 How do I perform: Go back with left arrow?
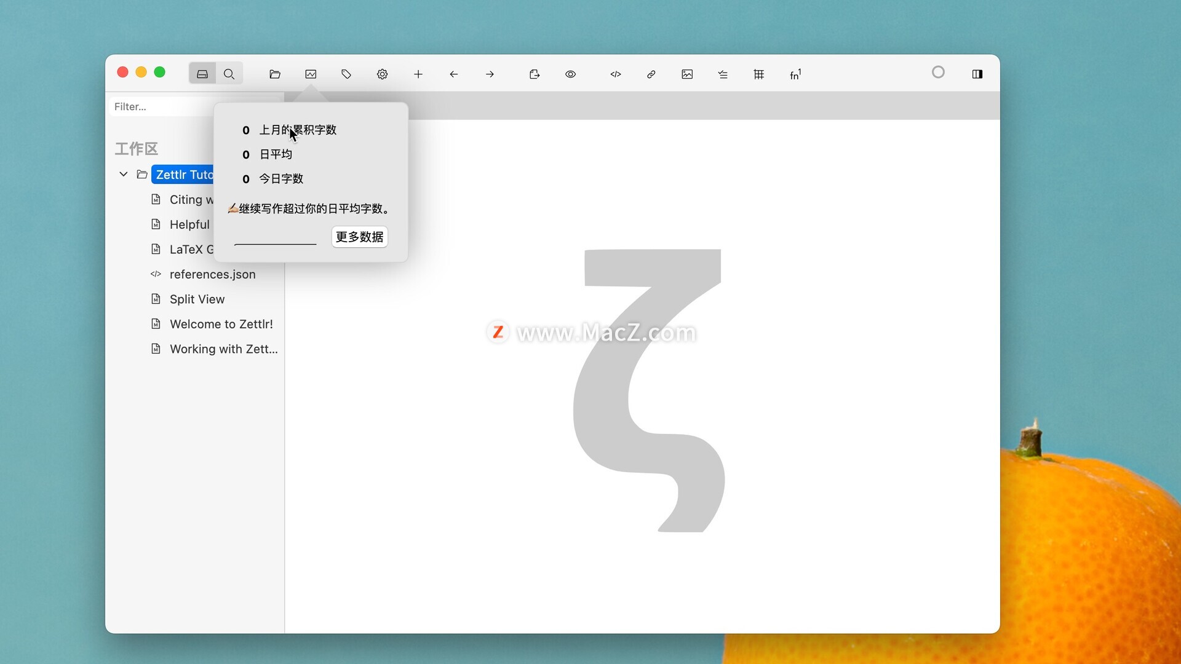click(454, 74)
